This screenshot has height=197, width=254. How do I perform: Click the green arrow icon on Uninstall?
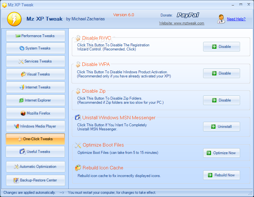pyautogui.click(x=213, y=127)
